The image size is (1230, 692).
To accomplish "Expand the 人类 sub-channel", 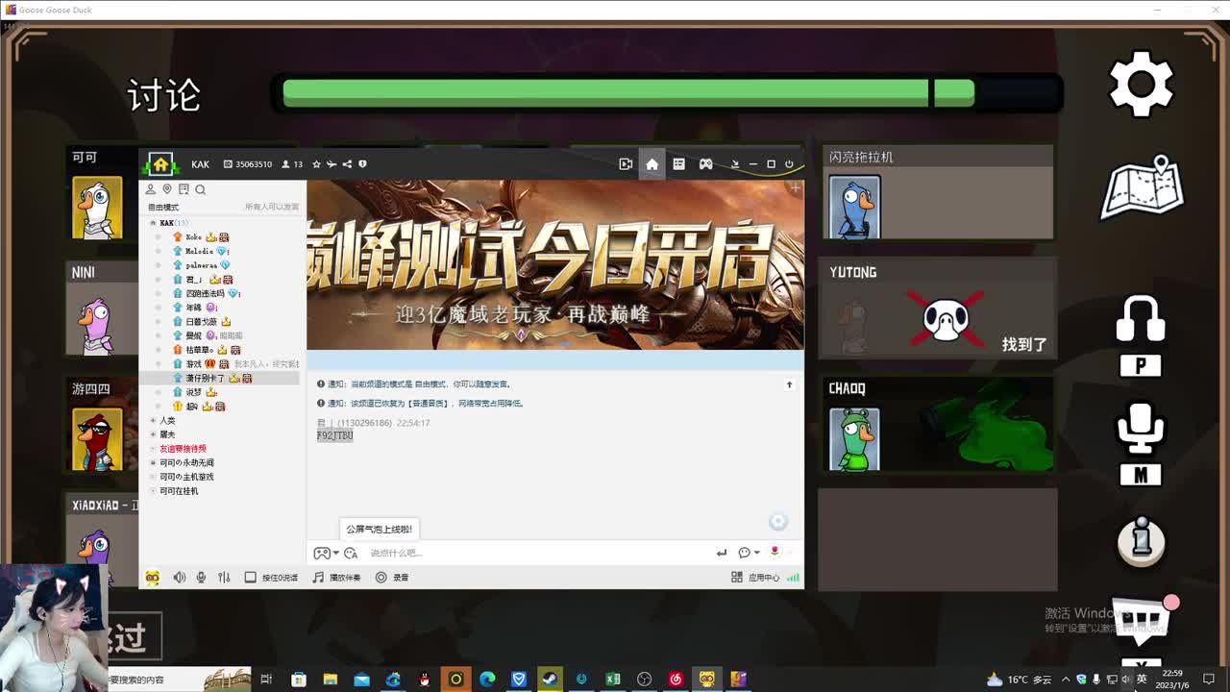I will click(x=153, y=421).
